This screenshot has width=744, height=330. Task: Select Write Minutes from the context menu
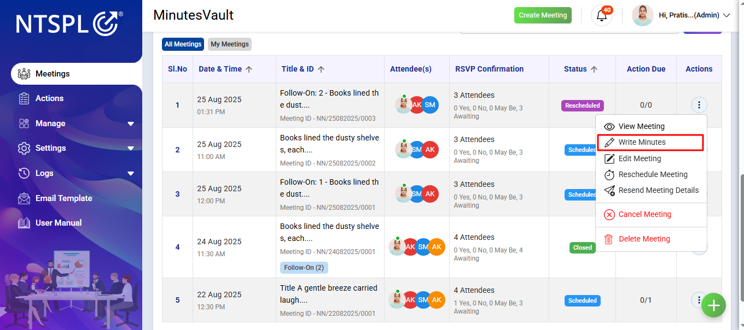(651, 142)
